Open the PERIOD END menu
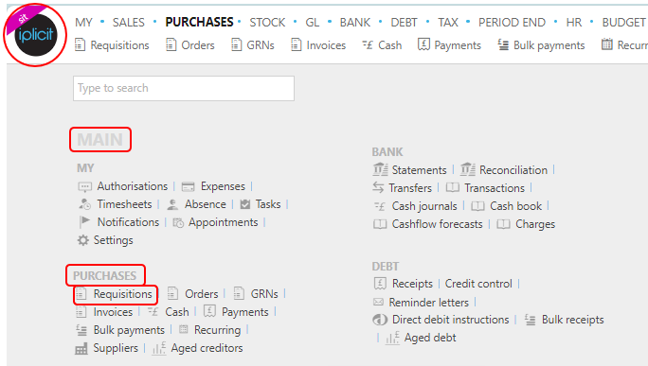 512,23
